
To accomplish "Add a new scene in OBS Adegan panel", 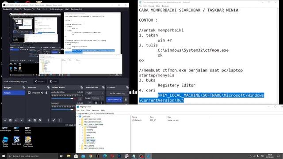I will pyautogui.click(x=5, y=120).
